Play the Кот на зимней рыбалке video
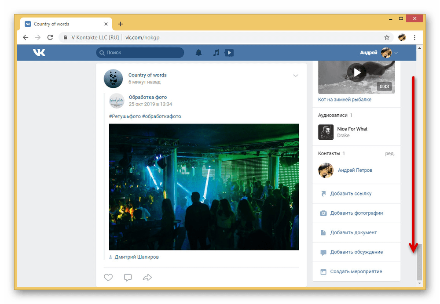440x304 pixels. coord(357,72)
